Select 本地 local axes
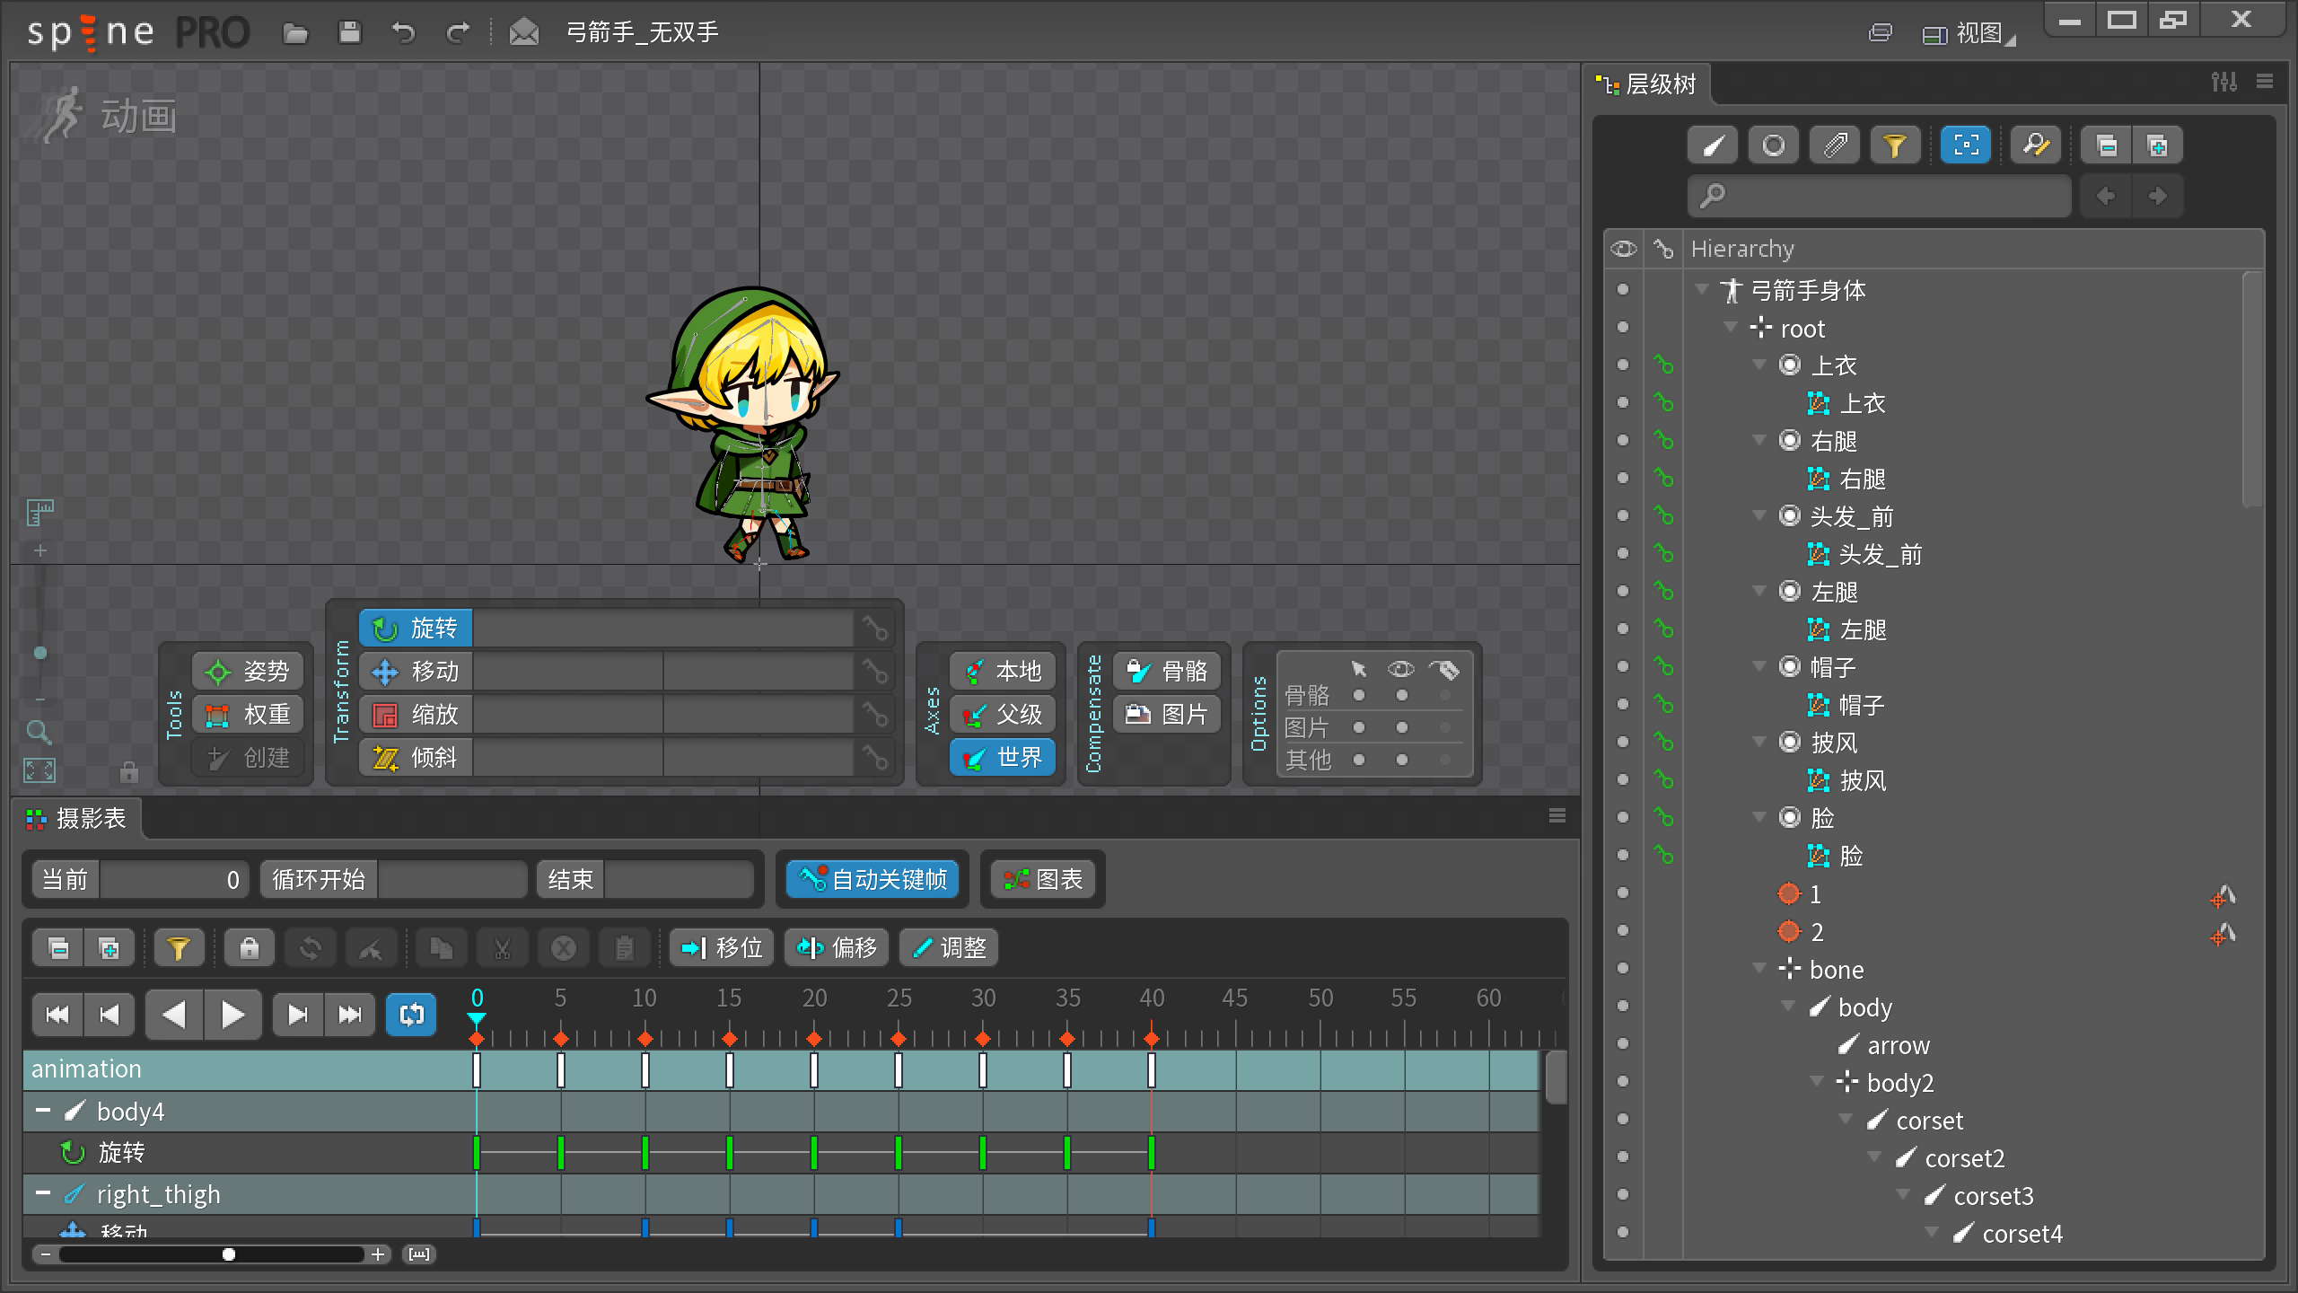 pyautogui.click(x=1003, y=672)
